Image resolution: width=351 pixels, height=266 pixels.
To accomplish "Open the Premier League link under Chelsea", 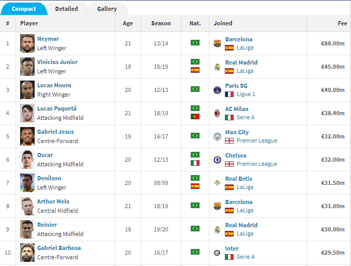I will click(257, 164).
